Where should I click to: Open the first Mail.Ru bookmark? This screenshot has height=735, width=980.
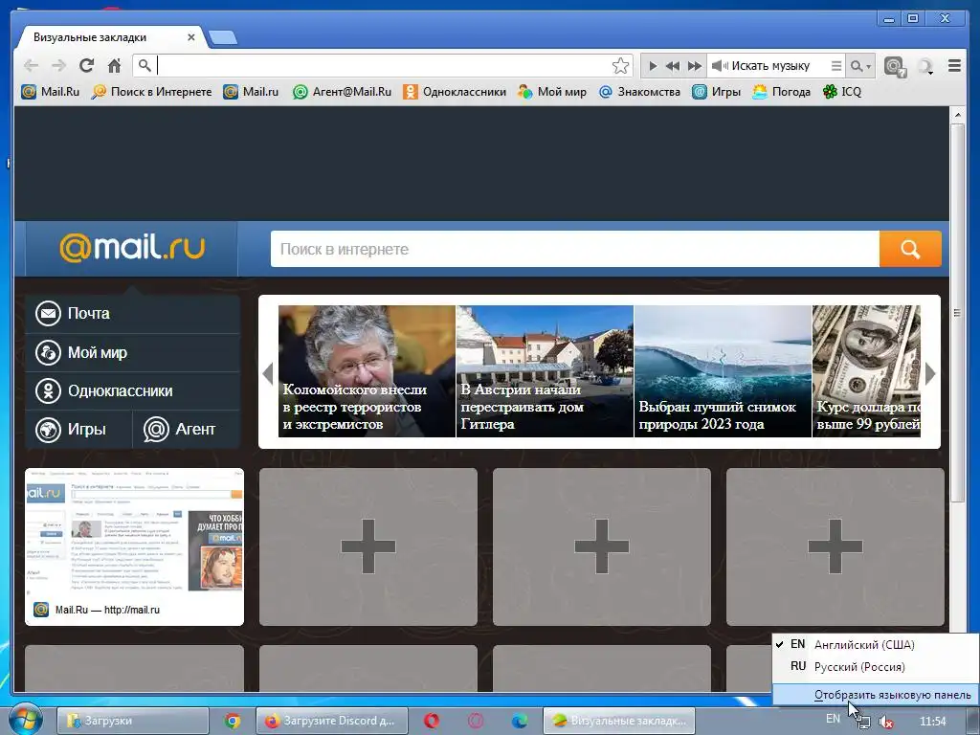click(x=51, y=92)
